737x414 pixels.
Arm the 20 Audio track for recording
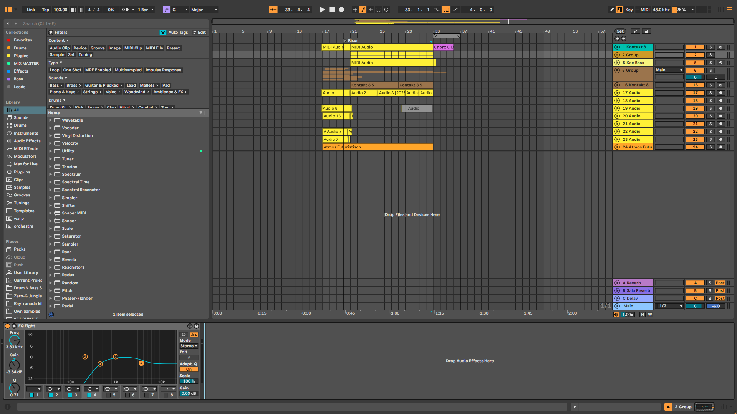point(721,116)
